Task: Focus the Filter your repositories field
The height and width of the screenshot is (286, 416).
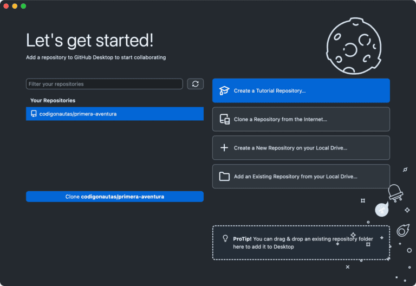Action: pos(104,84)
